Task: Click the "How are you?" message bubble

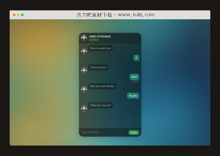Action: pyautogui.click(x=98, y=67)
